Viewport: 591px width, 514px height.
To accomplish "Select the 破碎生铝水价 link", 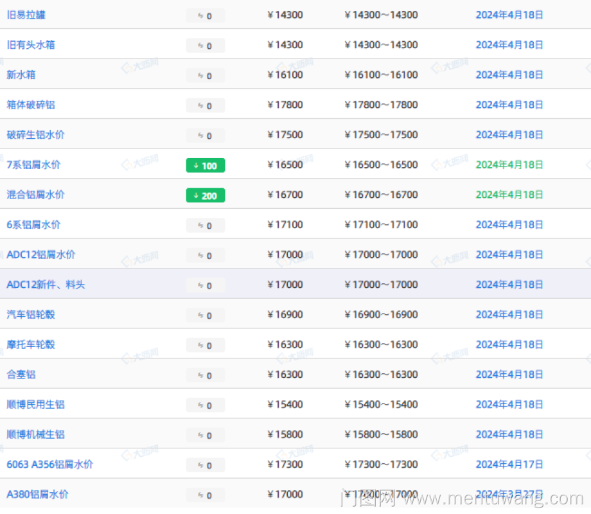I will 36,135.
